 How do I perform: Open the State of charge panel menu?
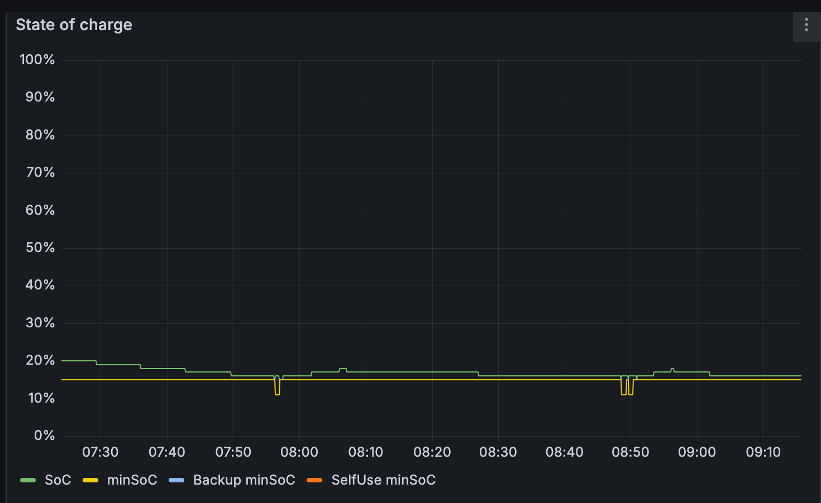(806, 25)
